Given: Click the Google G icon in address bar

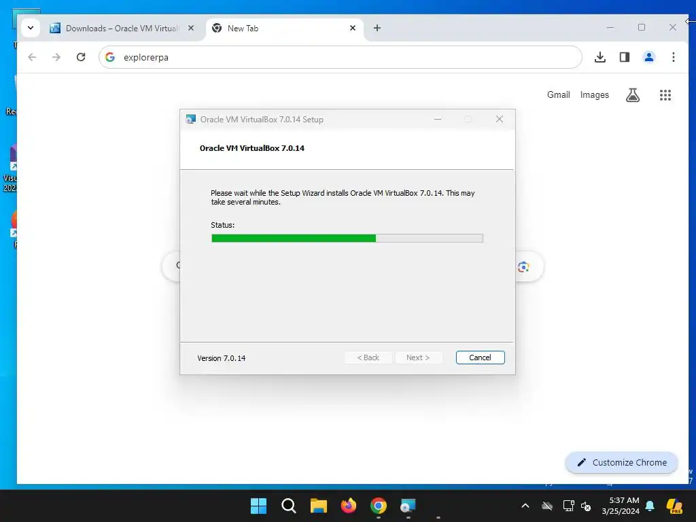Looking at the screenshot, I should 110,57.
